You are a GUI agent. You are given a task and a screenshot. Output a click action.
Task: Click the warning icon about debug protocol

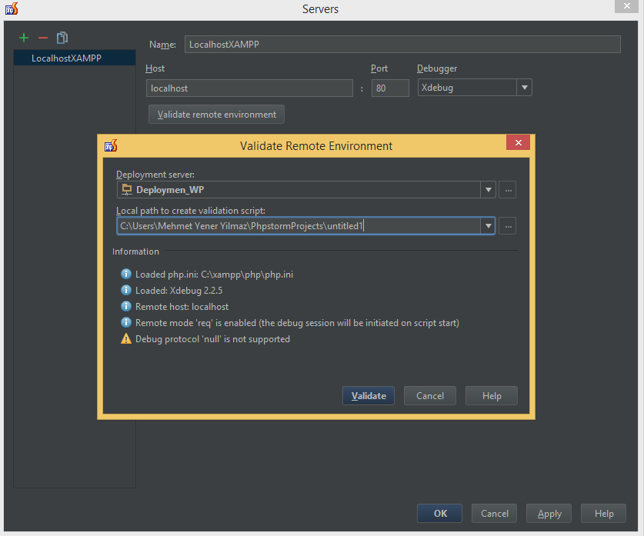[x=126, y=338]
